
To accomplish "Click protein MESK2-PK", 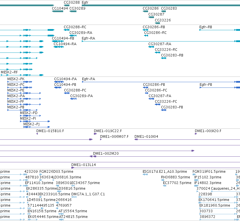I will click(16, 79).
